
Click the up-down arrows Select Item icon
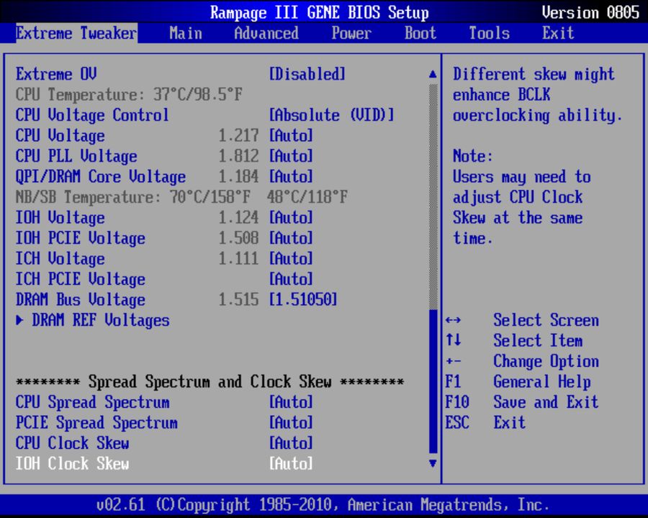(454, 340)
